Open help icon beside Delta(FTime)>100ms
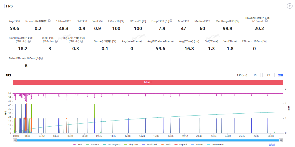The height and width of the screenshot is (147, 295). pyautogui.click(x=42, y=58)
